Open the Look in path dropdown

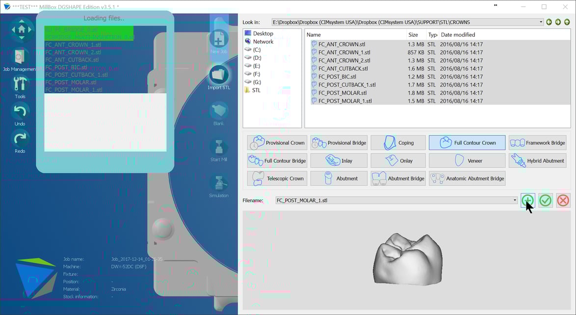tap(539, 22)
